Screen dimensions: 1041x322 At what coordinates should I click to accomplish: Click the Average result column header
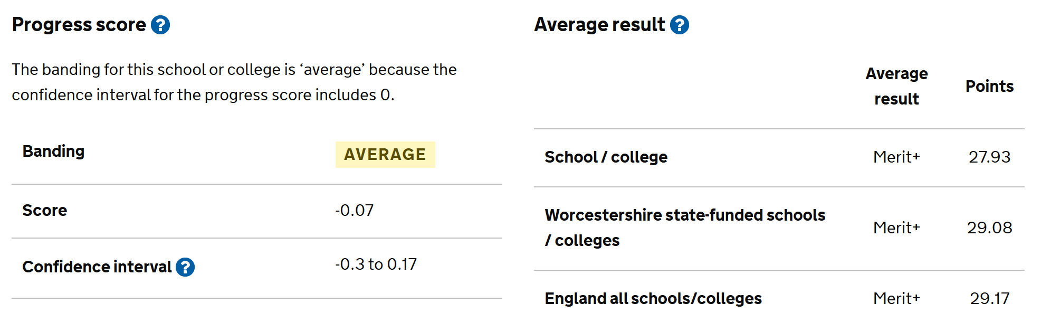(x=896, y=87)
